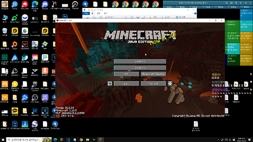Open the Minecraft grass block taskbar icon

62,139
